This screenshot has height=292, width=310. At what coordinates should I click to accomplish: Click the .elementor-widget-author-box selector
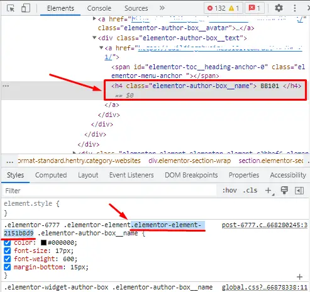tap(56, 287)
